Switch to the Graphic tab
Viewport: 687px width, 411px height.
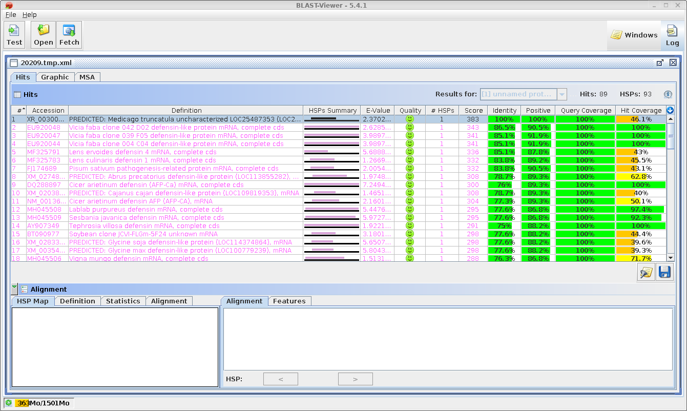coord(55,77)
